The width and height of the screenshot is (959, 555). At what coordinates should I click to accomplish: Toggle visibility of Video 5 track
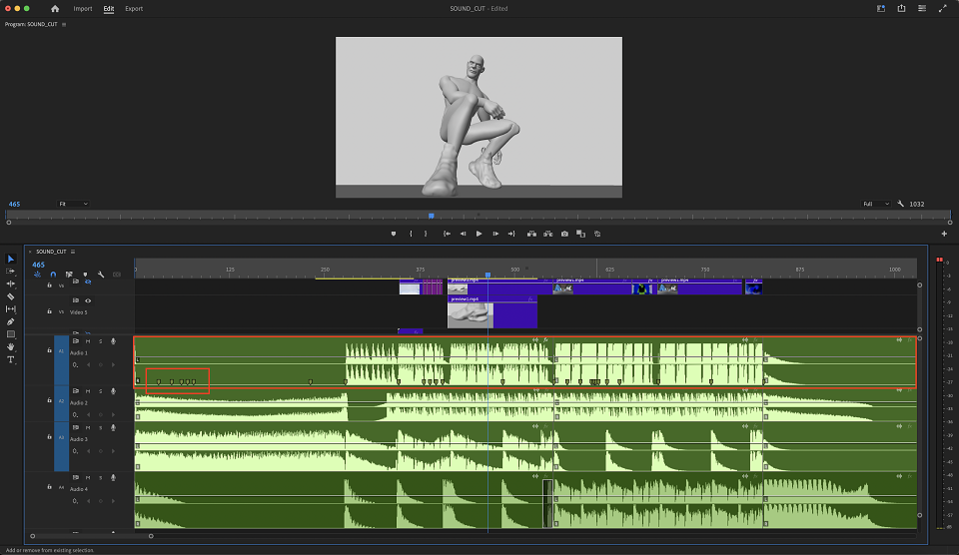click(x=88, y=300)
